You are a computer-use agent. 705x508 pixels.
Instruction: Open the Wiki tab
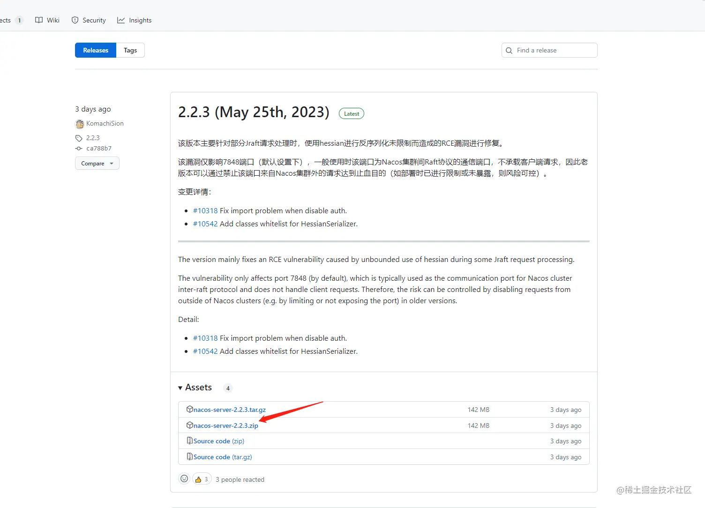47,20
